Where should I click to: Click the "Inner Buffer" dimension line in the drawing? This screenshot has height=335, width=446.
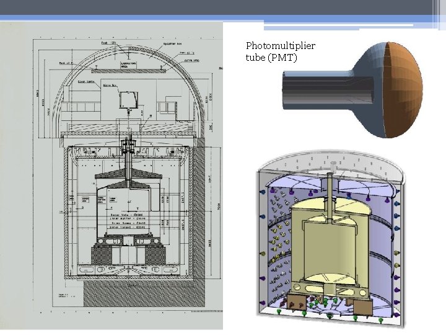click(x=128, y=218)
